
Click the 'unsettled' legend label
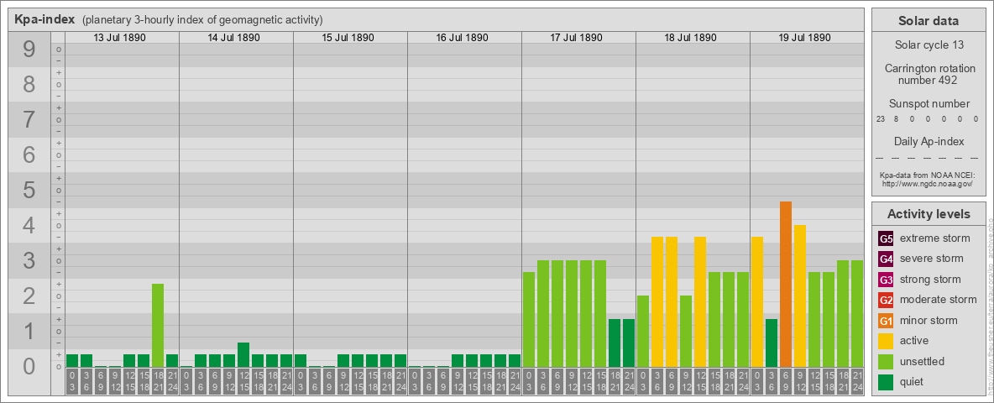click(923, 362)
